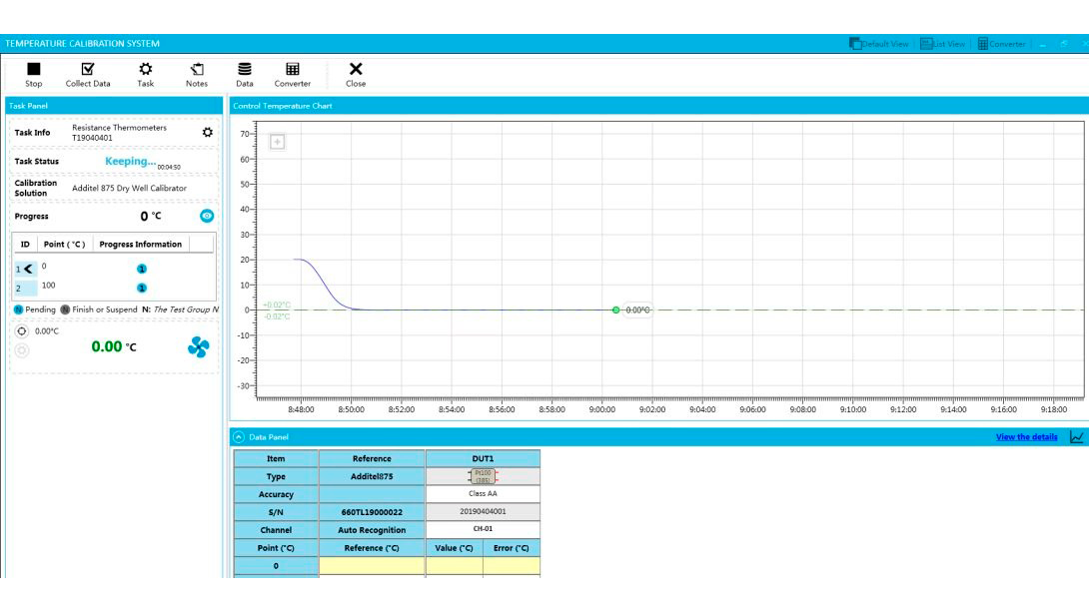The height and width of the screenshot is (612, 1089).
Task: Click the blue fan icon
Action: point(198,346)
